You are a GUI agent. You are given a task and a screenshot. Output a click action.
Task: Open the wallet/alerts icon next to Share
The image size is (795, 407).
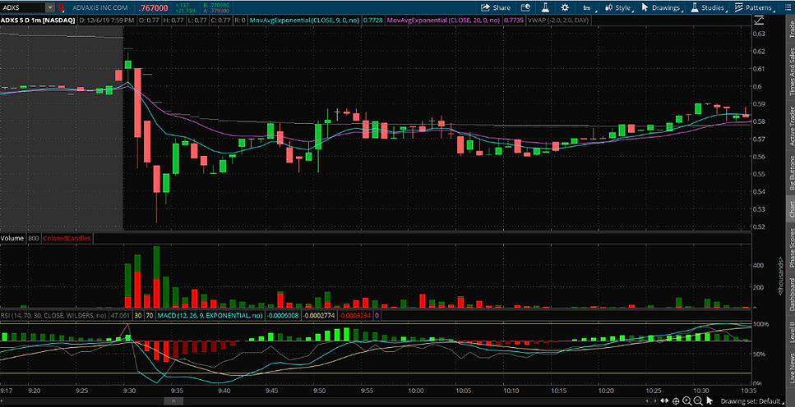point(525,7)
